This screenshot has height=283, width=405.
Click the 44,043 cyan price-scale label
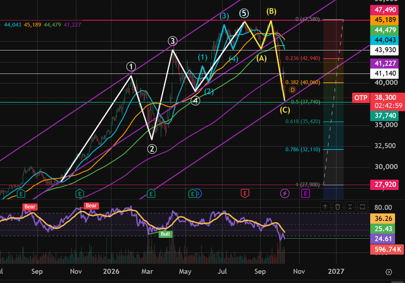[385, 40]
